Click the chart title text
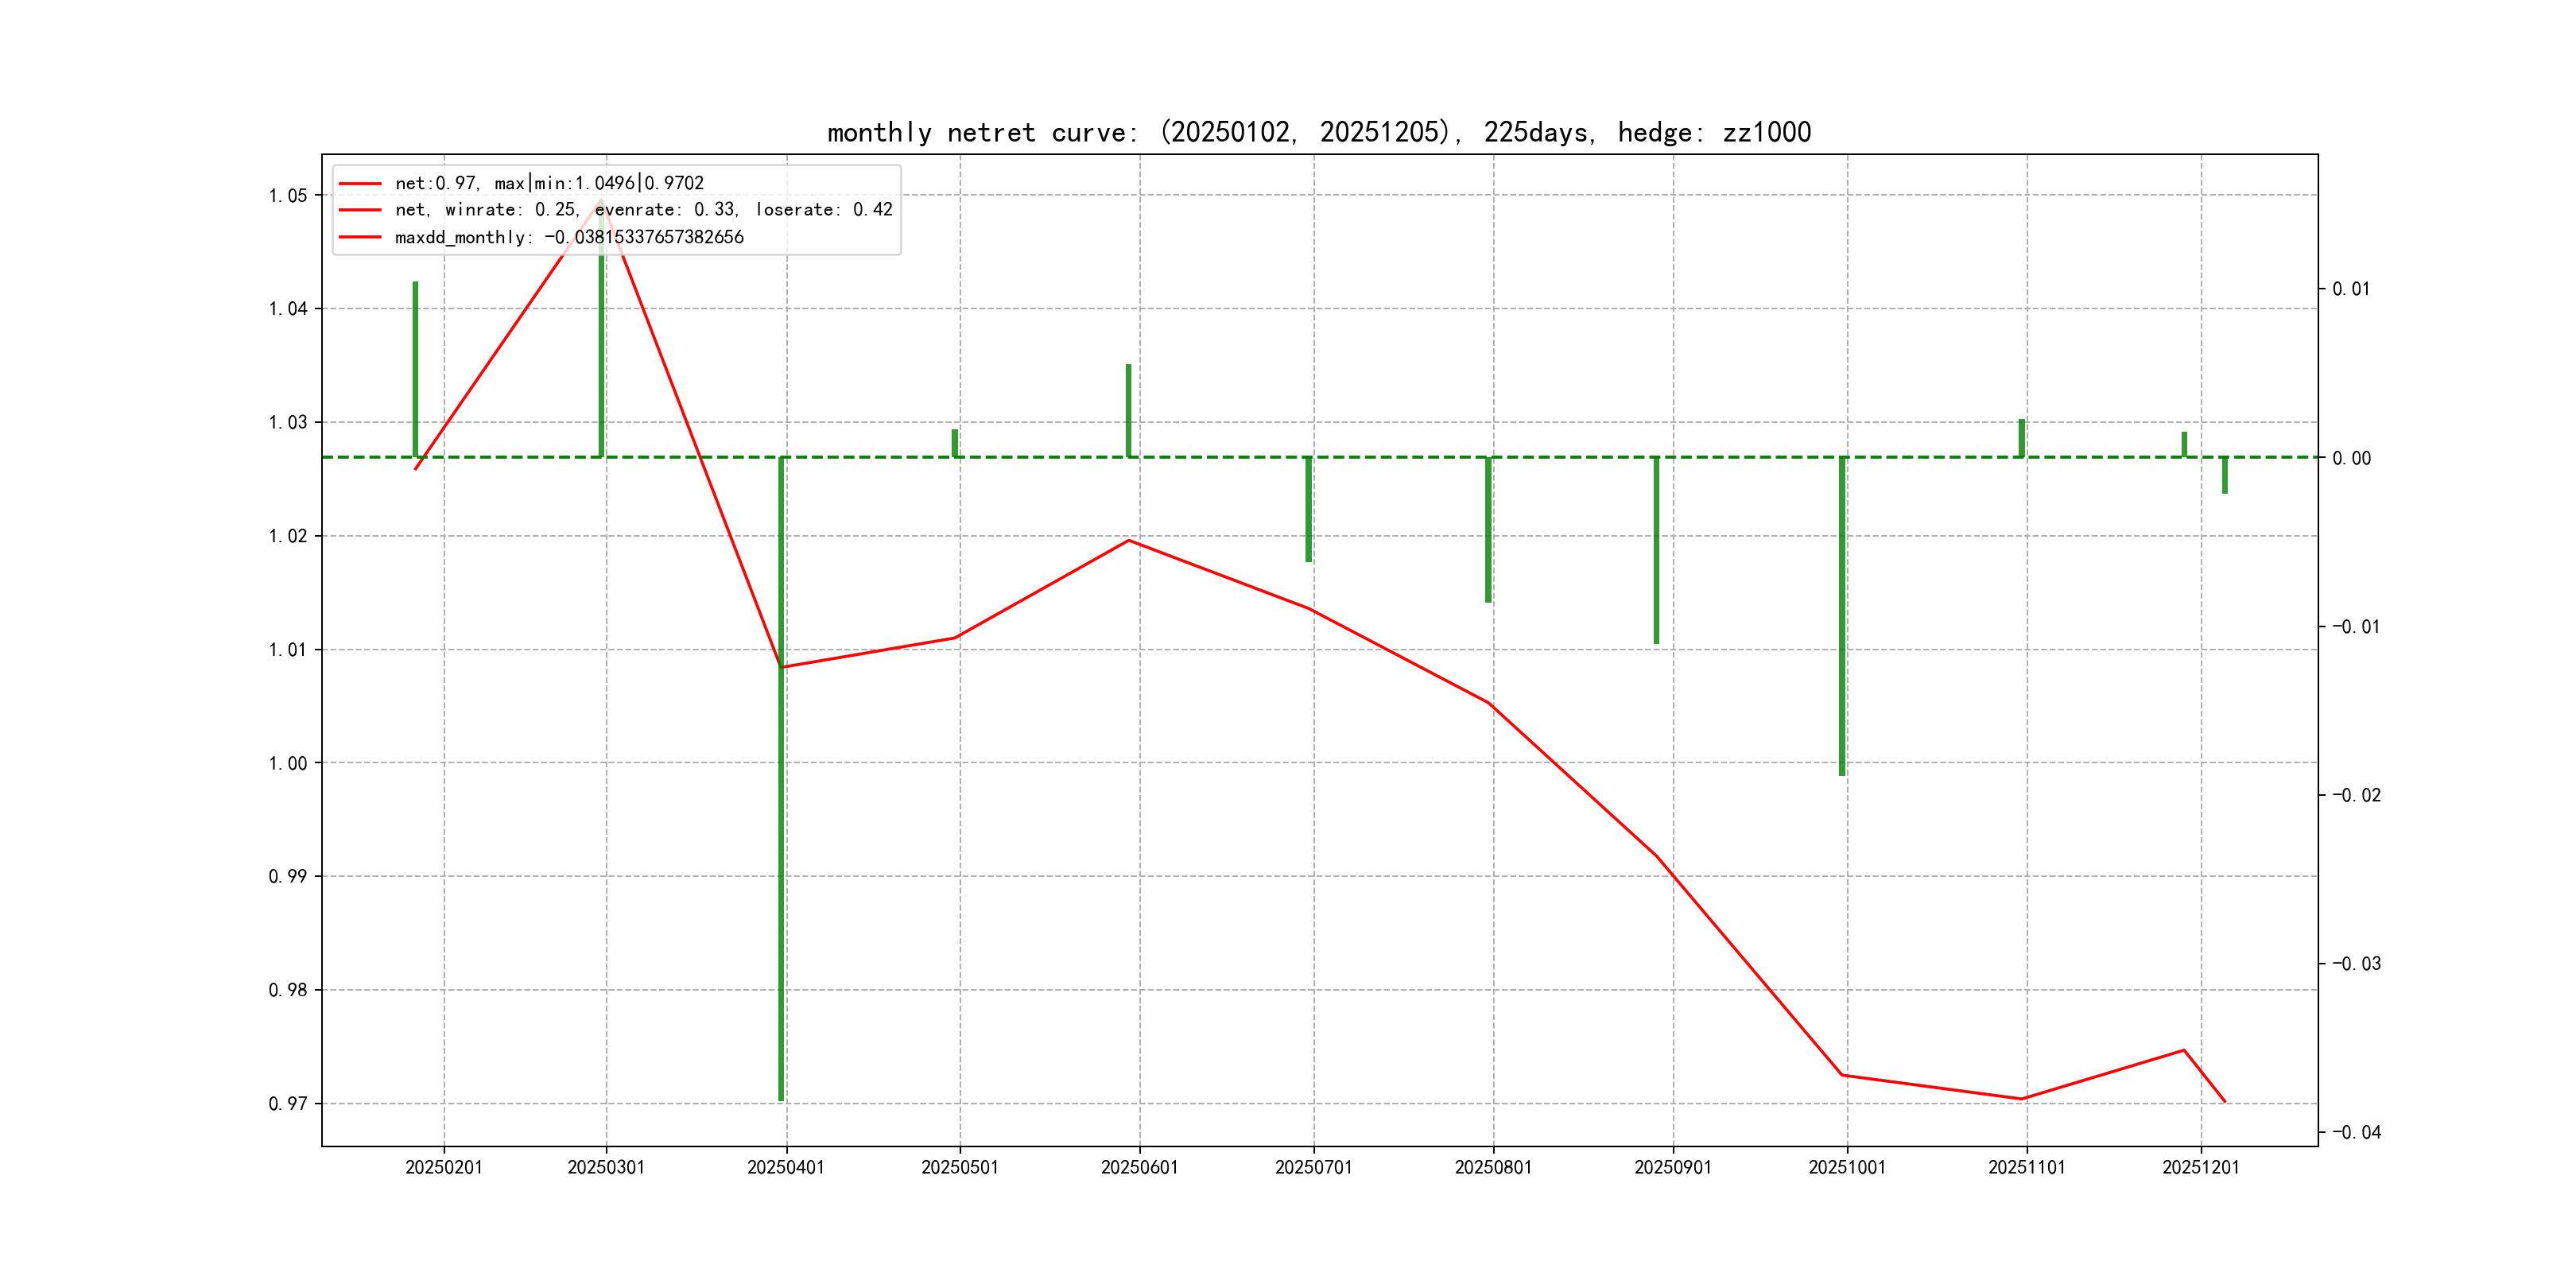Image resolution: width=2576 pixels, height=1288 pixels. 1318,132
